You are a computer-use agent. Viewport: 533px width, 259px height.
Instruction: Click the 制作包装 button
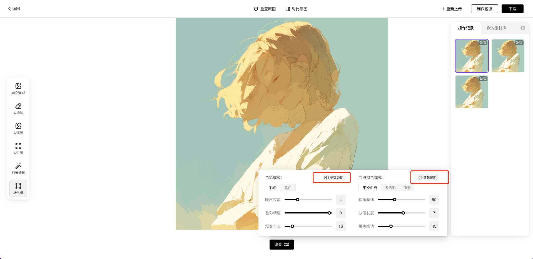click(484, 9)
